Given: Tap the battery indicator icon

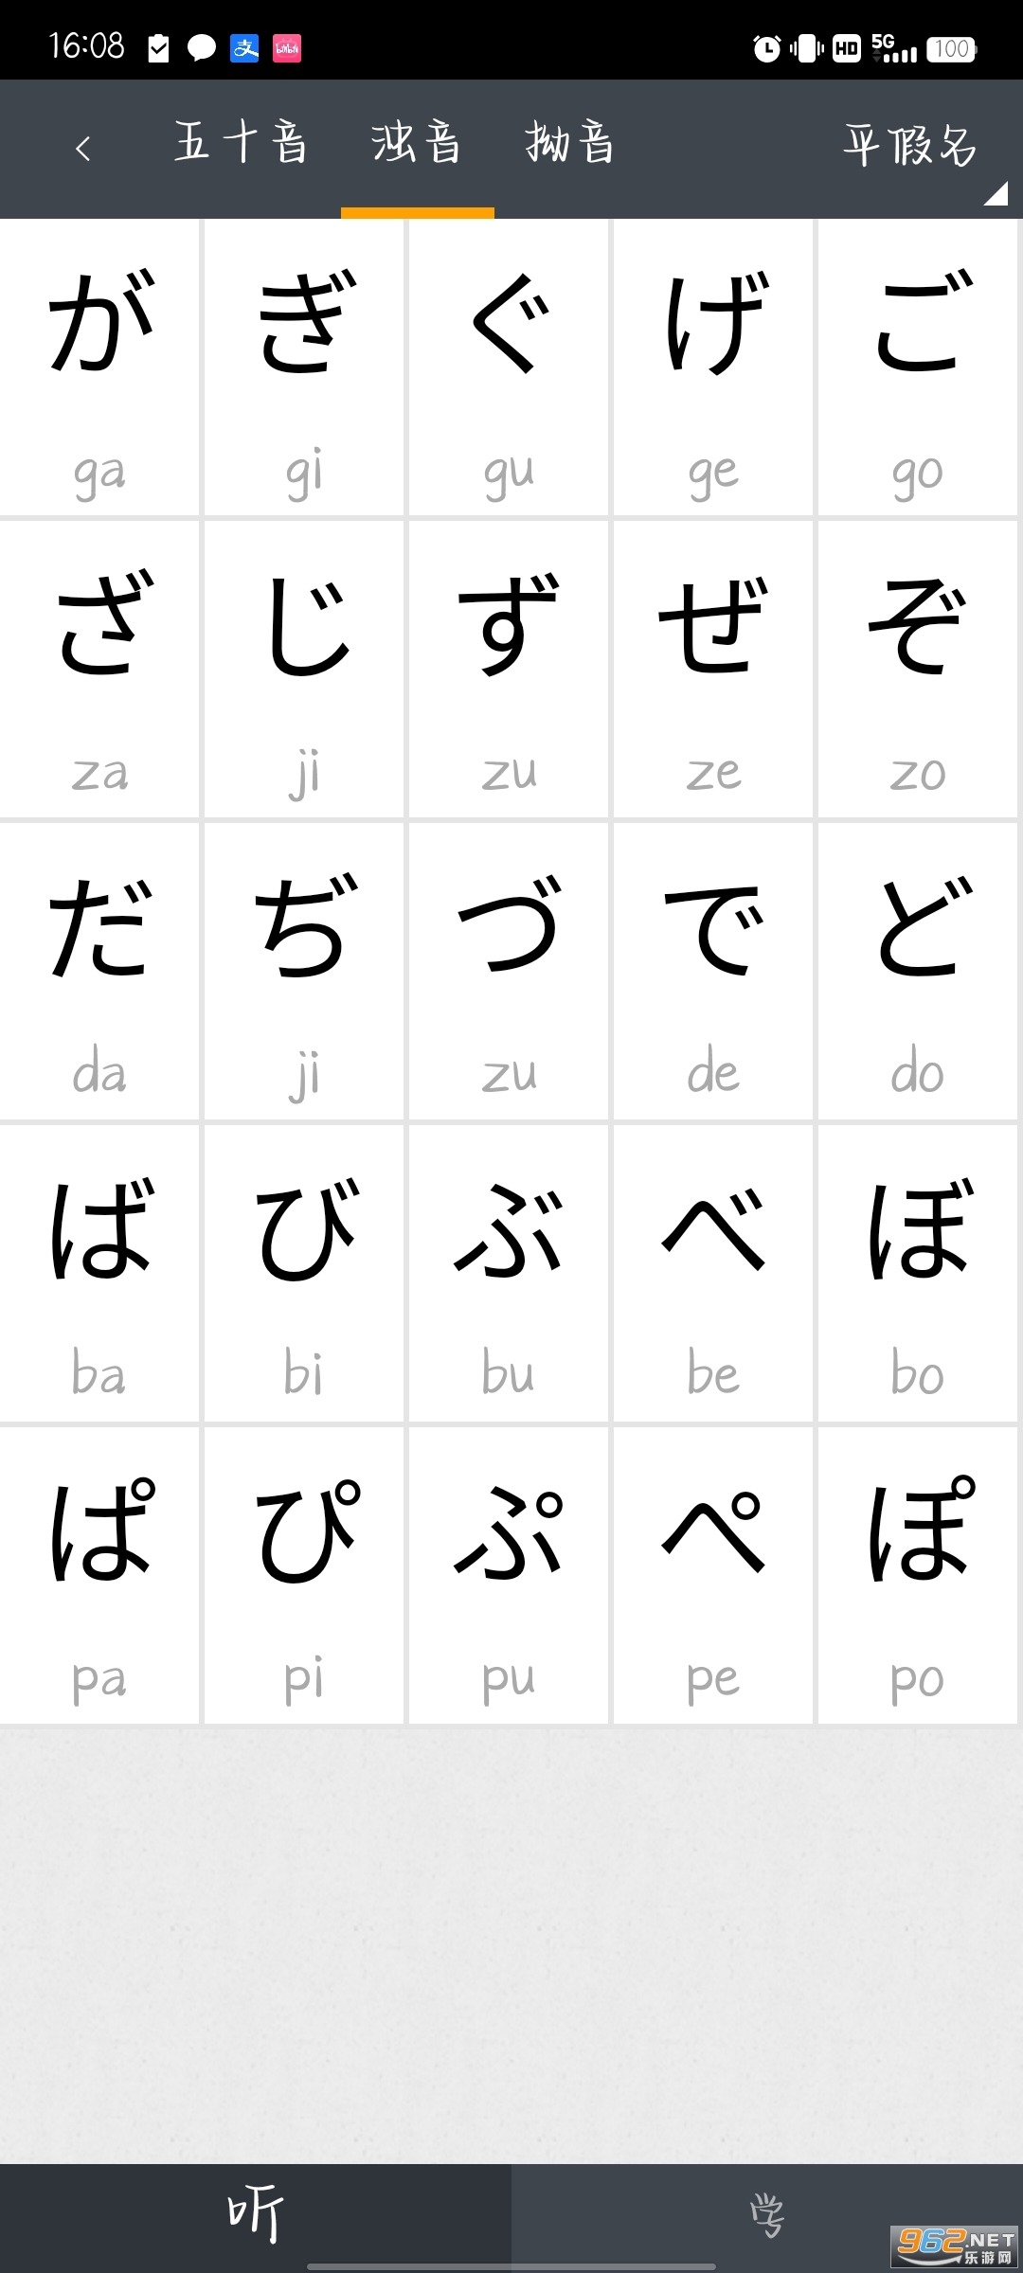Looking at the screenshot, I should tap(952, 48).
